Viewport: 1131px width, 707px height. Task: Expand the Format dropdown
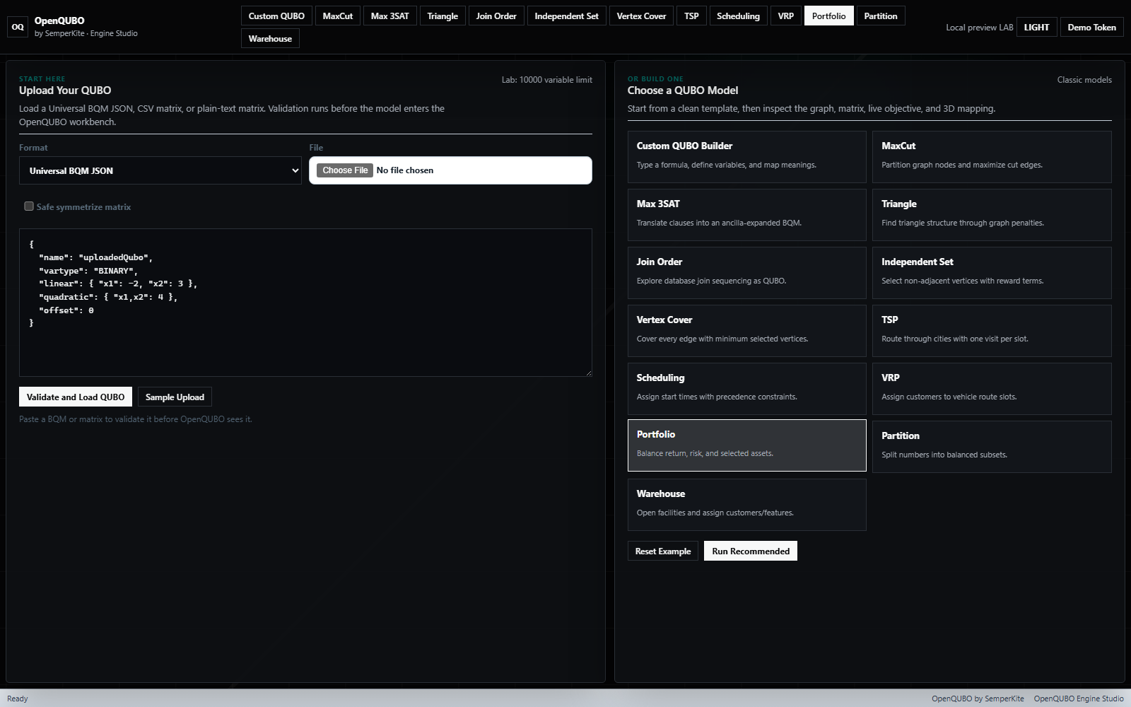coord(160,170)
